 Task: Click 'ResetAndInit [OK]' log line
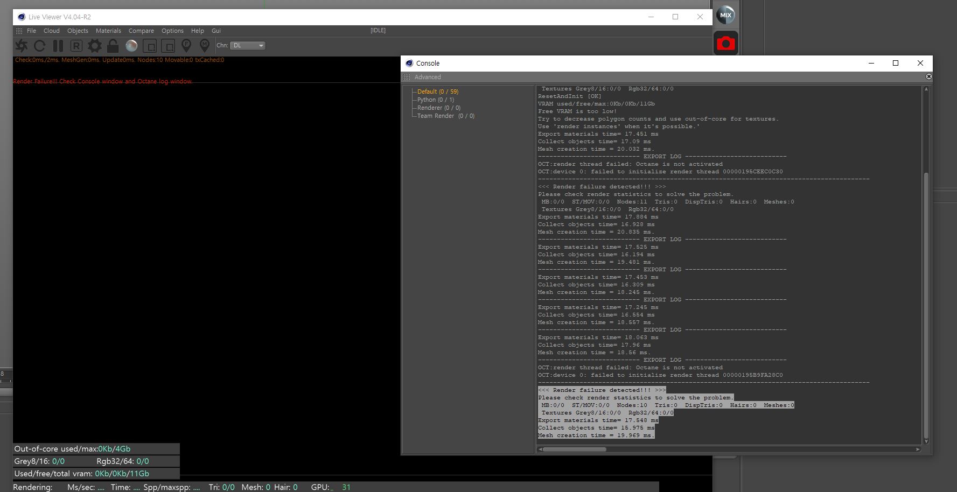click(x=570, y=96)
